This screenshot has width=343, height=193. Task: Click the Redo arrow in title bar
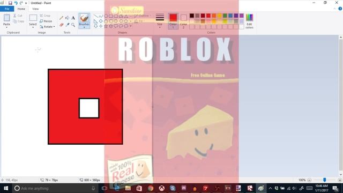pyautogui.click(x=21, y=3)
